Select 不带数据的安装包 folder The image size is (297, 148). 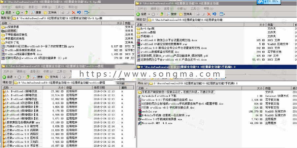[x=14, y=35]
